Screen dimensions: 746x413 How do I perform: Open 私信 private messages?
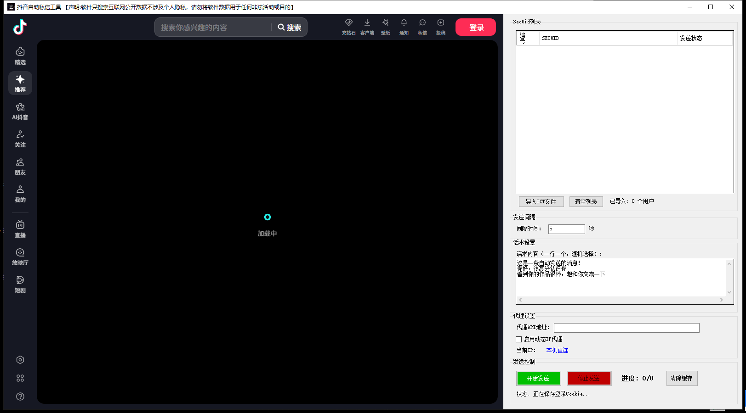tap(422, 26)
